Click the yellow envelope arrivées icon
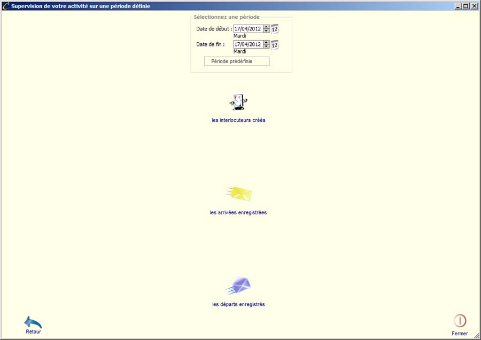Image resolution: width=481 pixels, height=340 pixels. tap(238, 194)
